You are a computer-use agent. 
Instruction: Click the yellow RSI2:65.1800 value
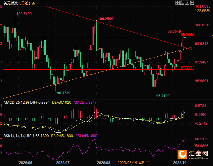pos(62,136)
